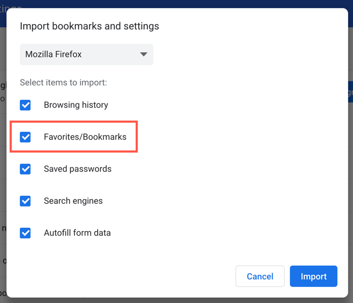Click the dimmed settings page left of dialog
Screen dimensions: 353x303
click(3, 160)
